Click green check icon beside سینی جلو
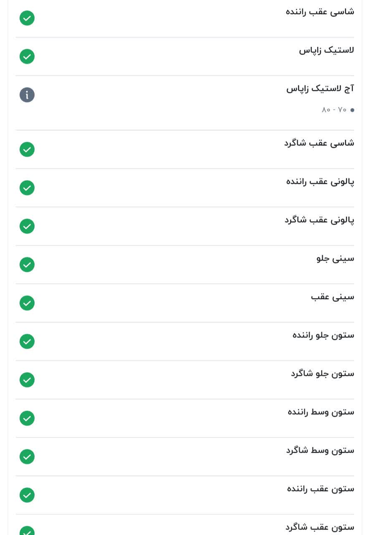This screenshot has height=535, width=370. click(x=27, y=265)
